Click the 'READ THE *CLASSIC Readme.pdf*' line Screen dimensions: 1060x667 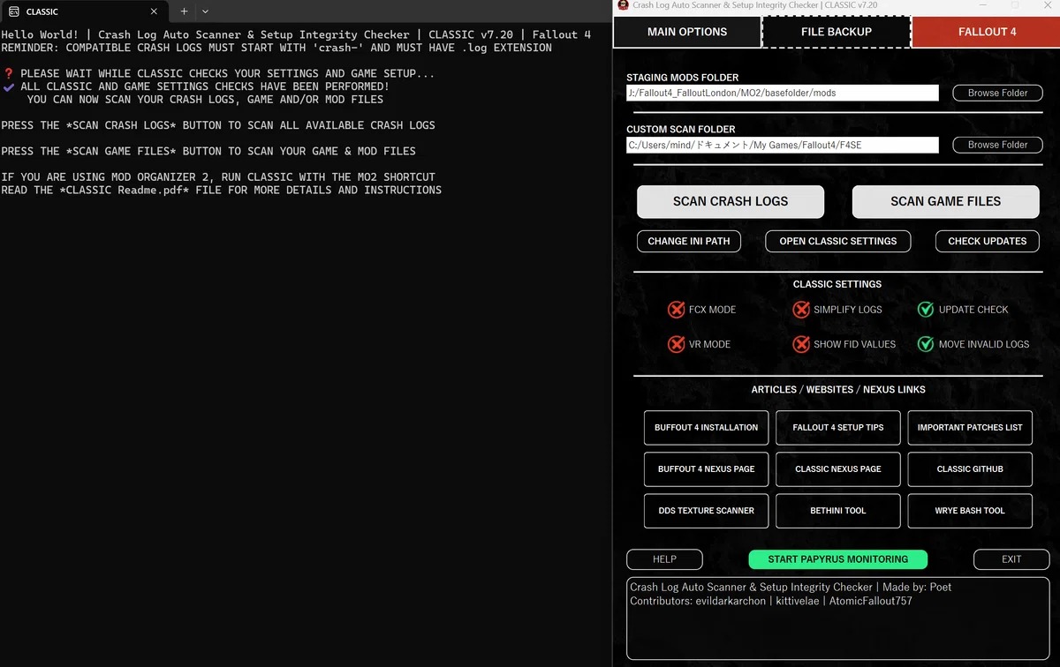tap(222, 190)
